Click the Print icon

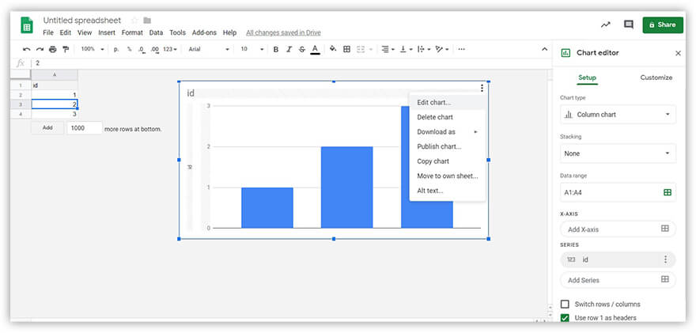click(53, 49)
